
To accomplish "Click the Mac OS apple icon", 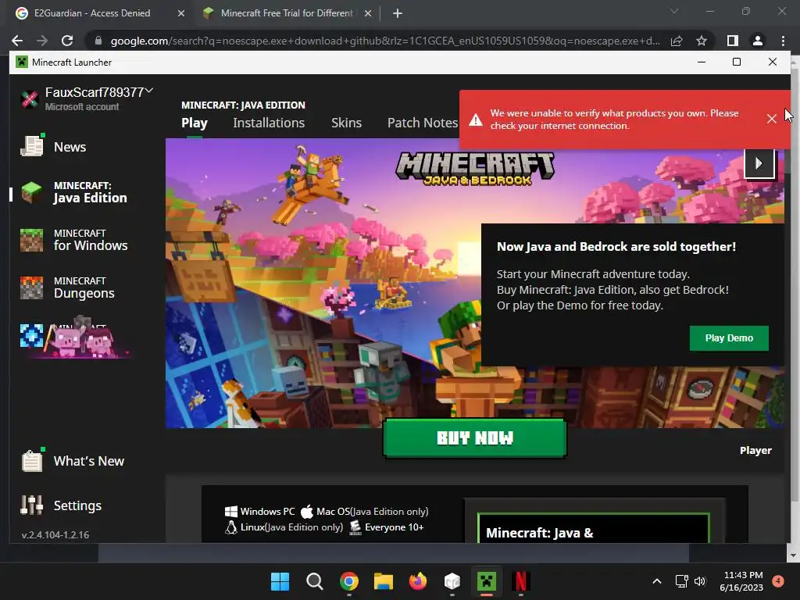I will pos(306,511).
